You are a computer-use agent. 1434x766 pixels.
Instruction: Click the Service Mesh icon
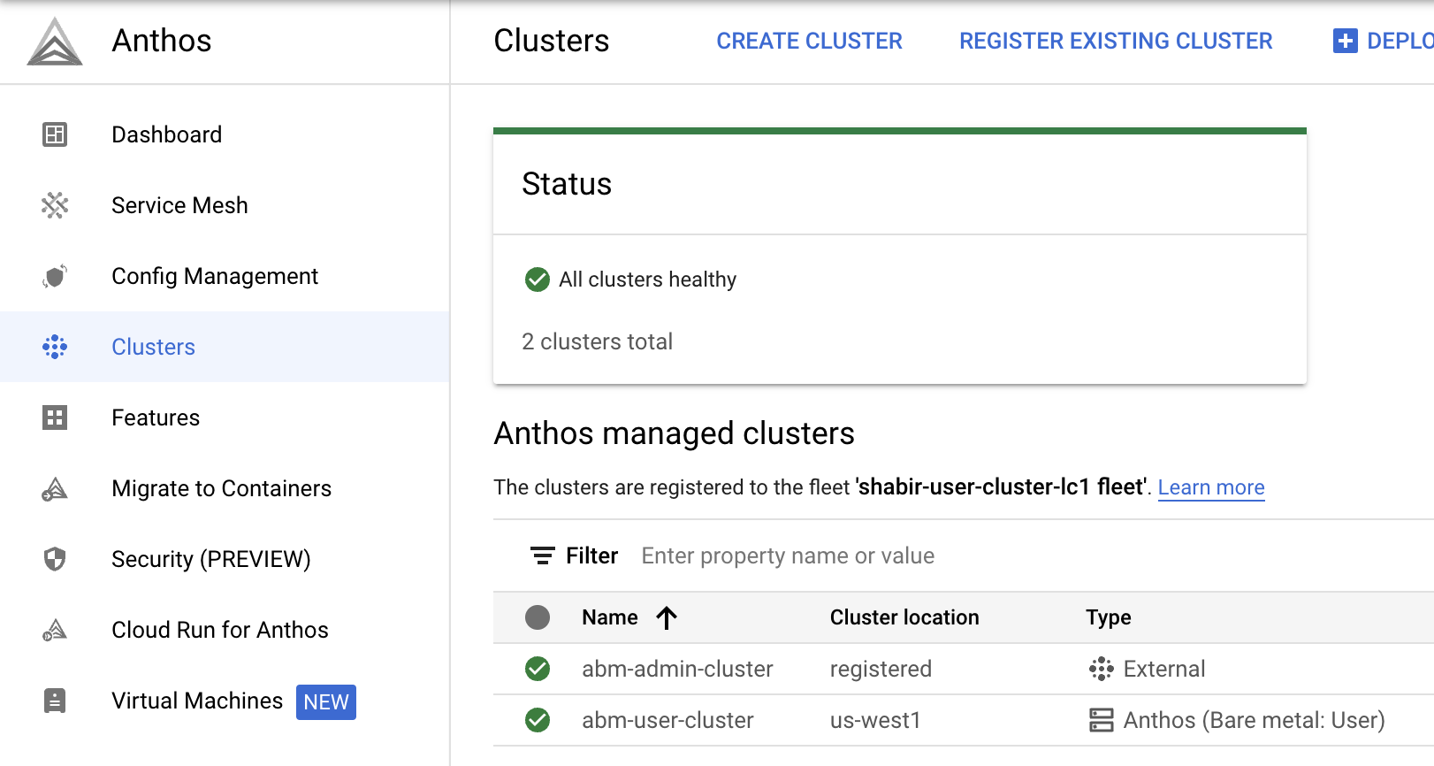55,205
